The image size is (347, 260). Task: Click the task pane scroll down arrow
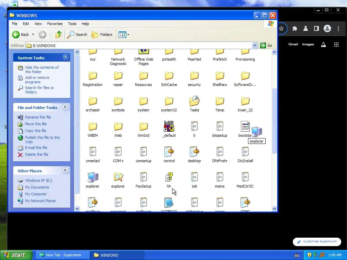pos(77,209)
